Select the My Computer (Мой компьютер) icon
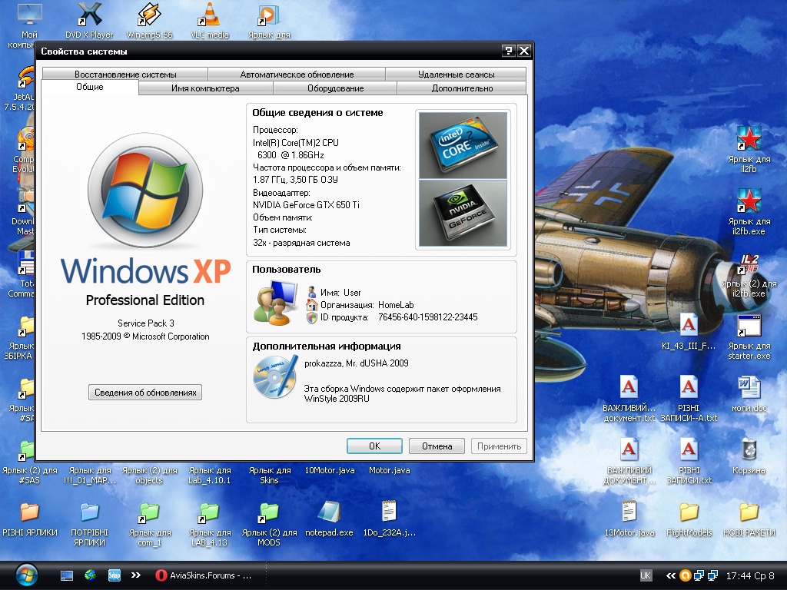The height and width of the screenshot is (590, 787). 29,14
